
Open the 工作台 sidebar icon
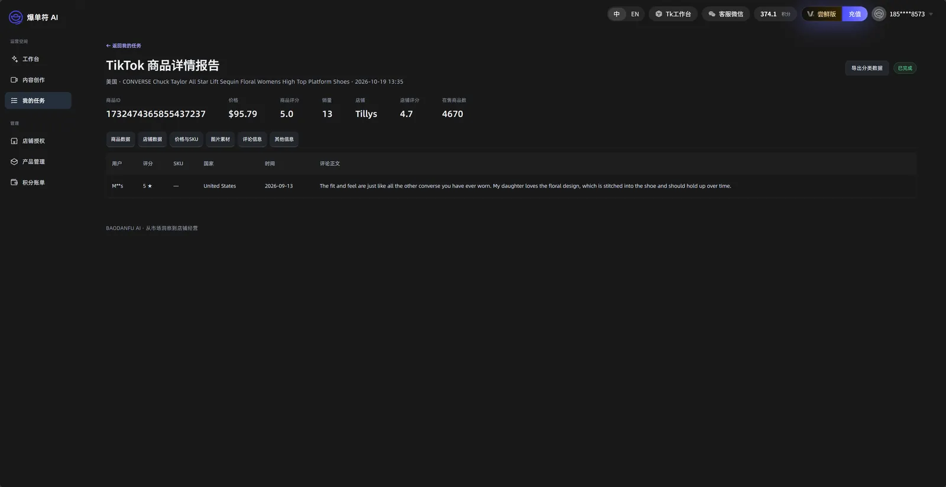coord(15,59)
